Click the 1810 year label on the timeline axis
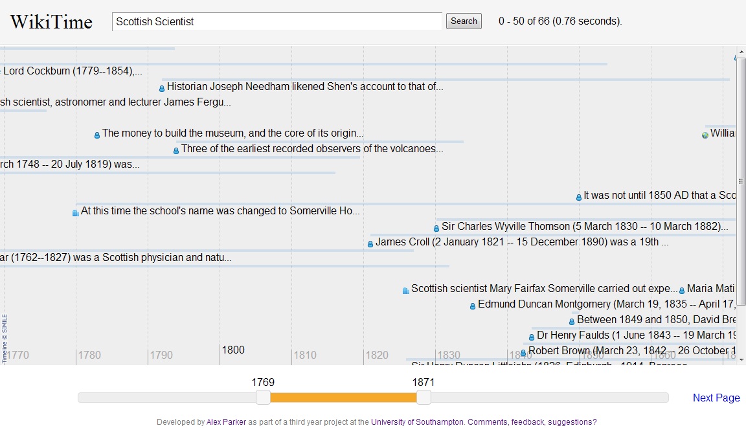This screenshot has width=746, height=428. (x=305, y=355)
